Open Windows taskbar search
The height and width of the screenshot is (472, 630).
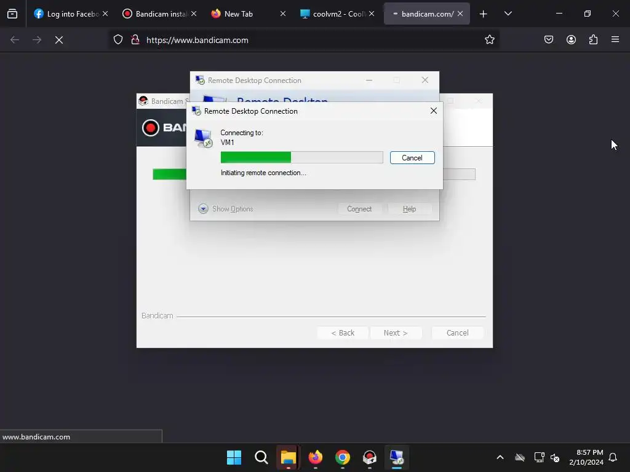(x=261, y=457)
